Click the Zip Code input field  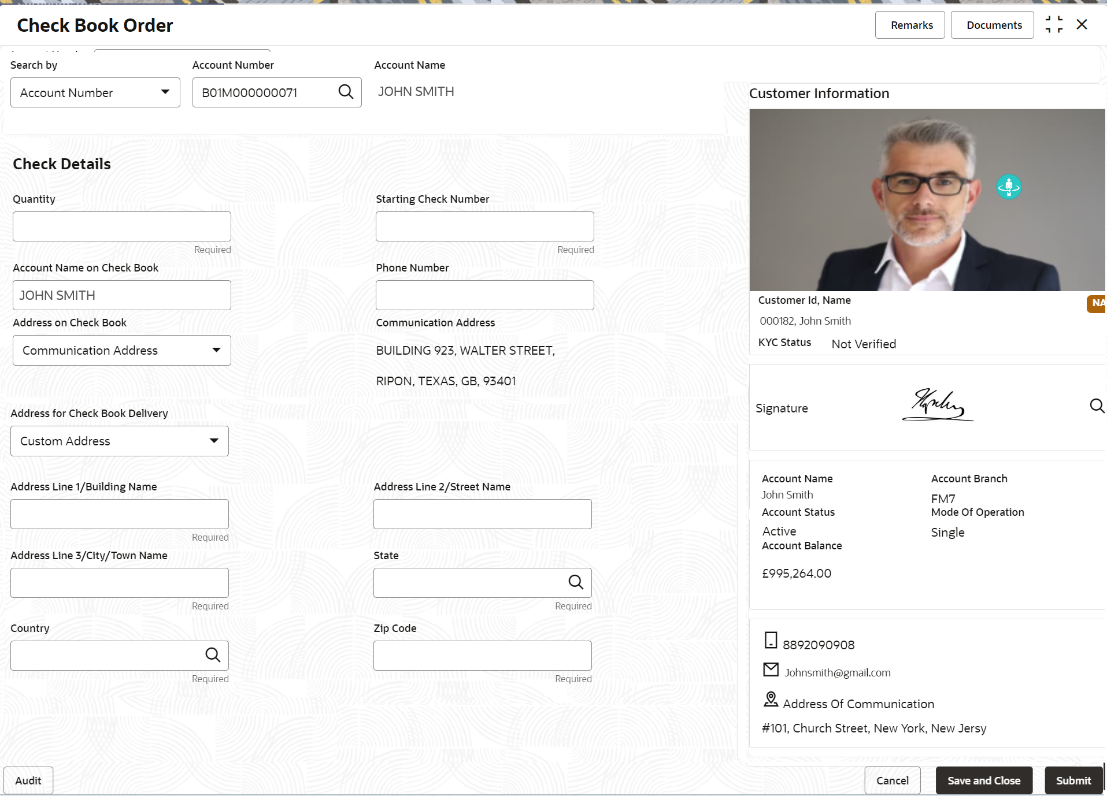483,656
